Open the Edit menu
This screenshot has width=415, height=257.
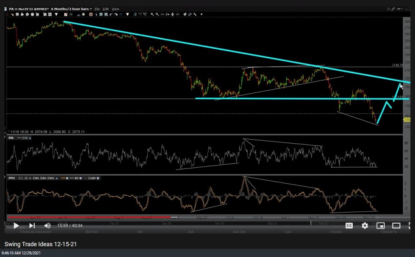point(105,9)
